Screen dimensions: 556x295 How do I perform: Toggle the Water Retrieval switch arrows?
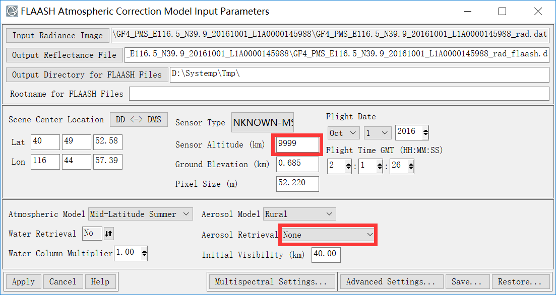coord(109,234)
